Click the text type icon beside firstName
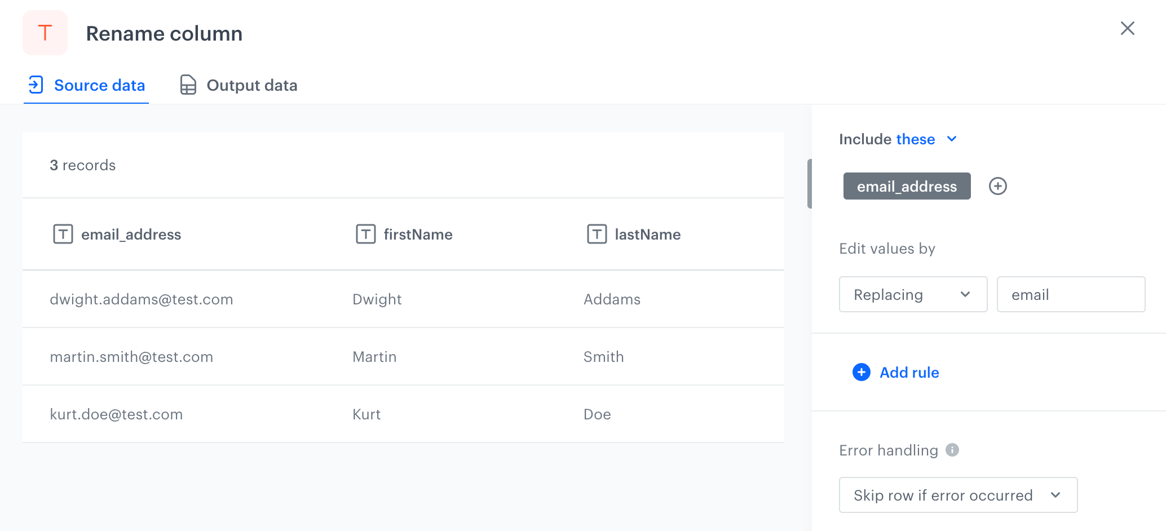Viewport: 1166px width, 531px height. (x=366, y=234)
